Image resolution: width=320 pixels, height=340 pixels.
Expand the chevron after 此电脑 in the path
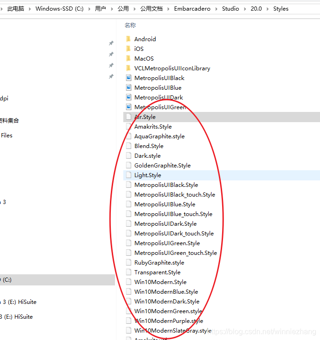coord(30,9)
